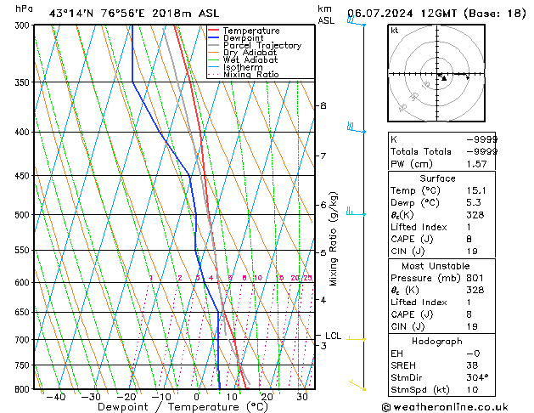Click the date 06.07.2024 12GMT header
The width and height of the screenshot is (534, 413).
coord(402,14)
